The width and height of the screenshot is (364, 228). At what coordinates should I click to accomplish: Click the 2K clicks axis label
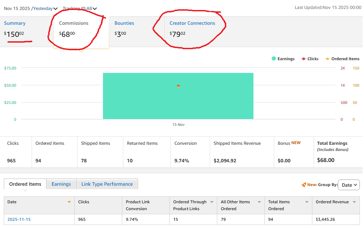pyautogui.click(x=343, y=68)
